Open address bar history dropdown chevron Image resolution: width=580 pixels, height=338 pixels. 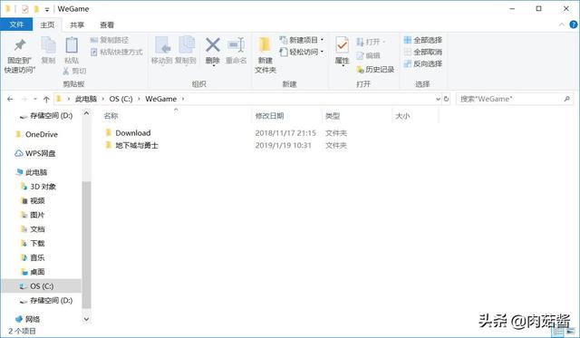coord(438,99)
